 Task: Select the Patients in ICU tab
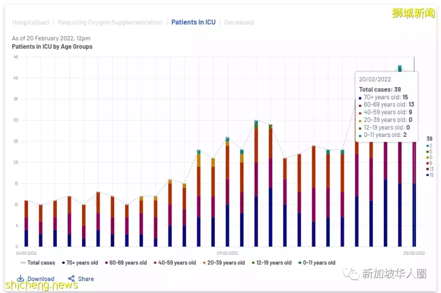[x=193, y=22]
